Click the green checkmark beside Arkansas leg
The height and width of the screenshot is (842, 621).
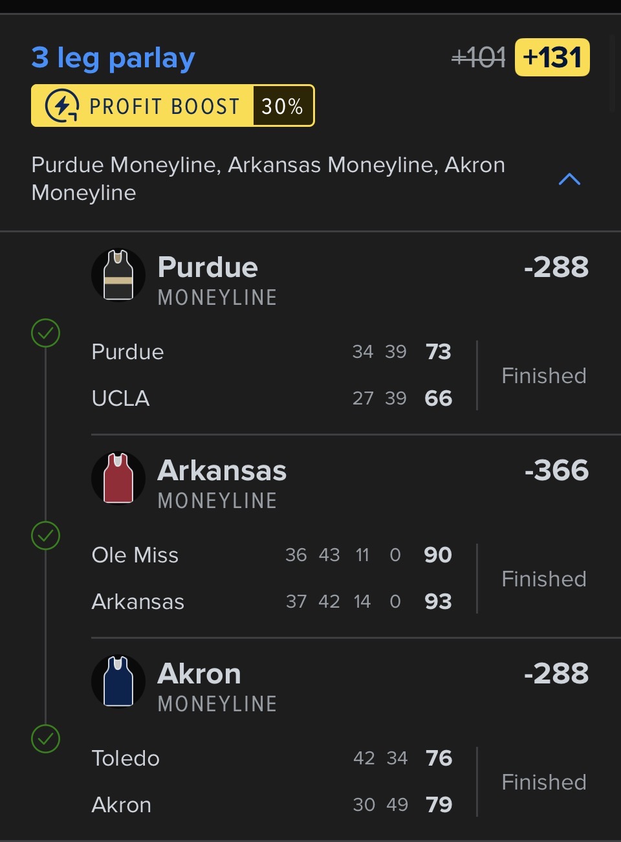coord(46,536)
